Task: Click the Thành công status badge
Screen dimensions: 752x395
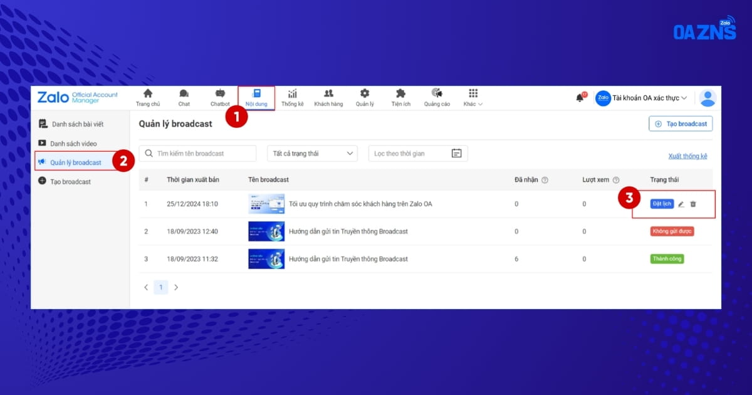Action: pyautogui.click(x=667, y=259)
